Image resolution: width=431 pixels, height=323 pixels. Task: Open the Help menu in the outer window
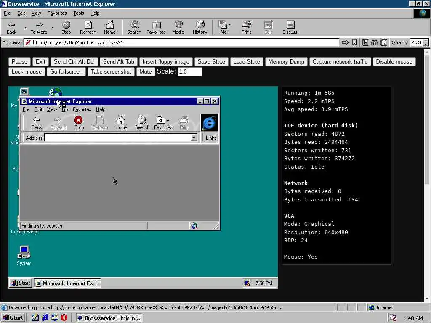[95, 13]
